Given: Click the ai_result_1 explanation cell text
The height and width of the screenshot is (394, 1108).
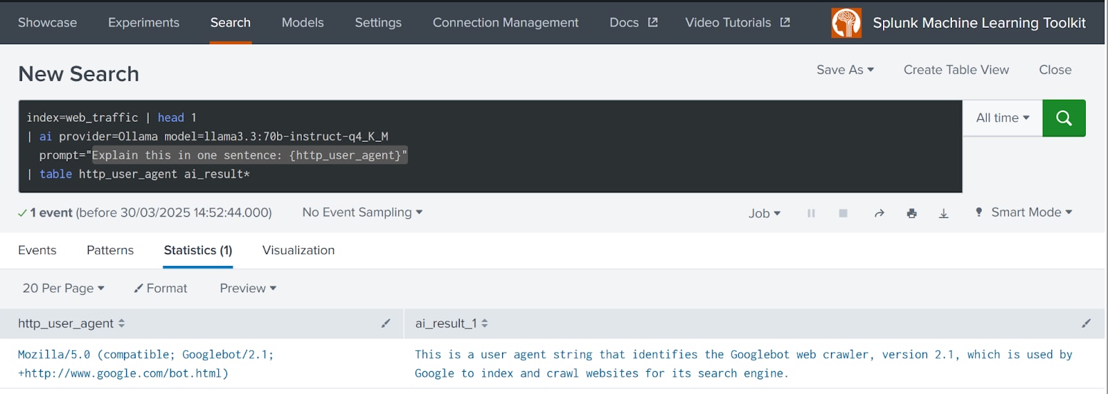Looking at the screenshot, I should 744,364.
